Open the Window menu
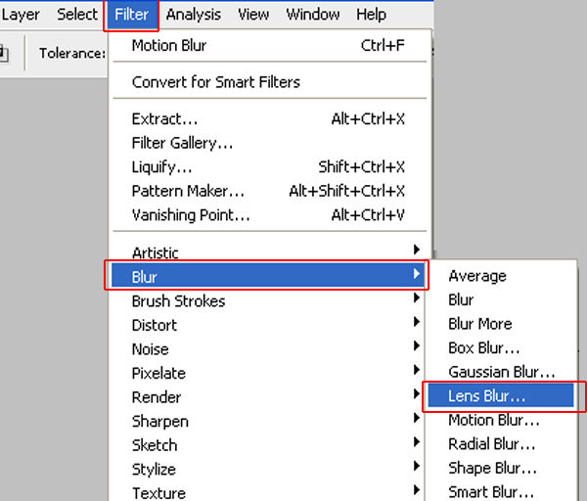The width and height of the screenshot is (587, 501). [x=313, y=15]
